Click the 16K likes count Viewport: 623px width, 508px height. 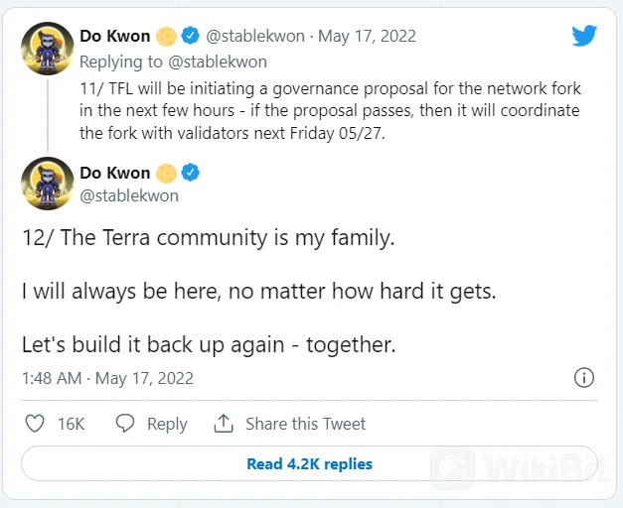pos(71,424)
